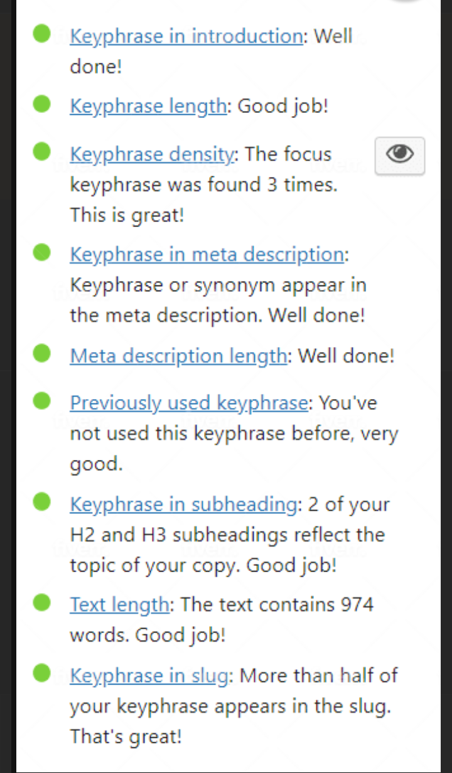Open Previously used keyphrase link
Viewport: 452px width, 773px height.
[x=188, y=403]
